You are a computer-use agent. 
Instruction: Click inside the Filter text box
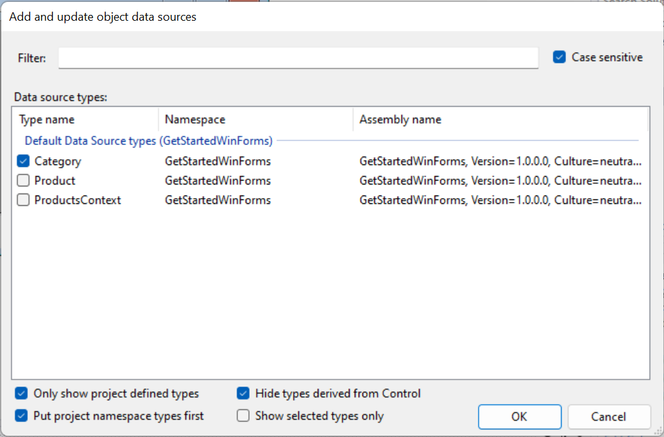click(x=298, y=58)
